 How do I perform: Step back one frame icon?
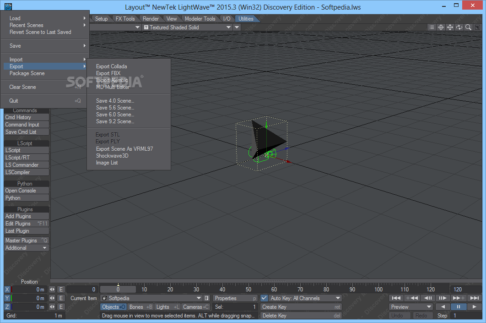[428, 298]
